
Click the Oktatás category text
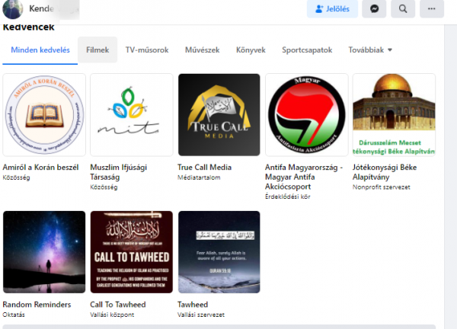[x=14, y=315]
